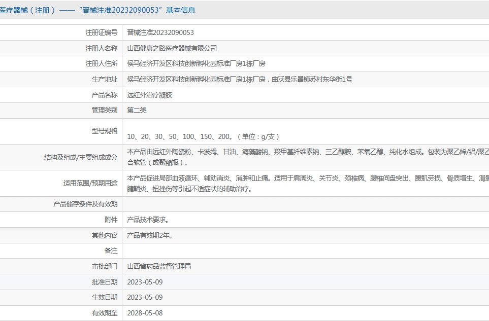Click composition text starting 本产品由远红外陶瓷粉
489x321 pixels.
click(x=308, y=157)
